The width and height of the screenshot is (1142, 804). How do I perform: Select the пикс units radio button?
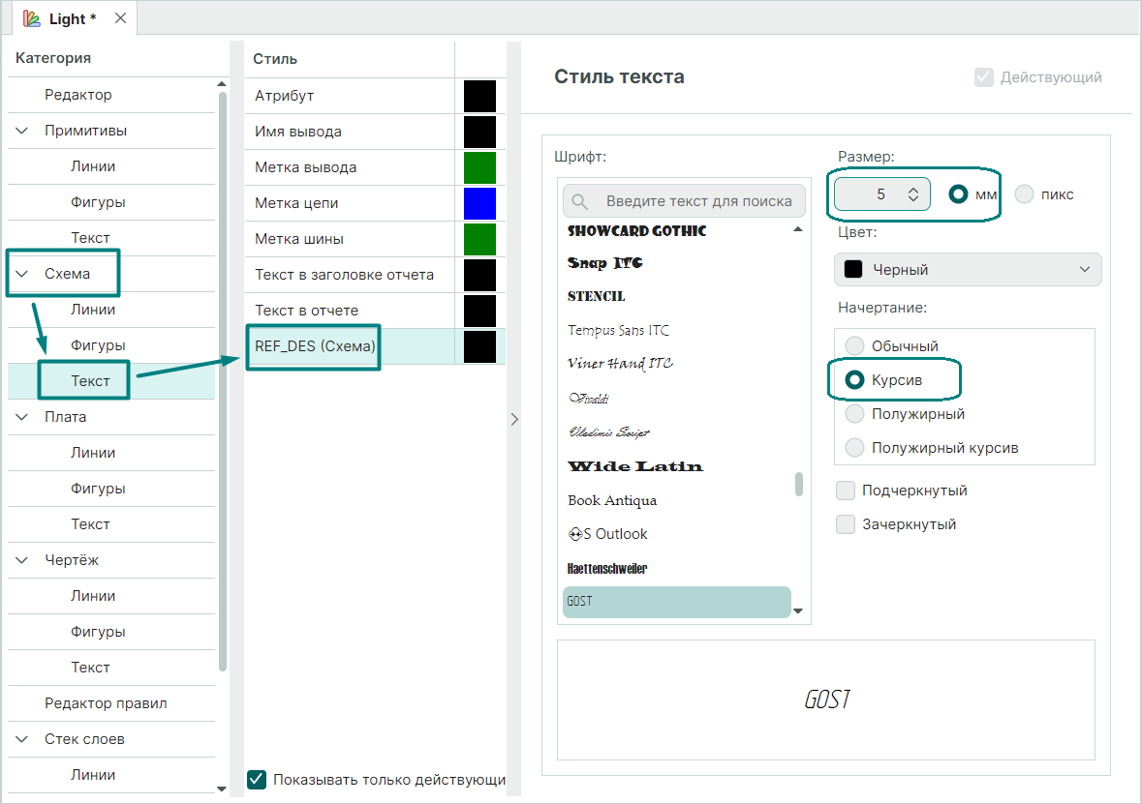coord(1025,194)
